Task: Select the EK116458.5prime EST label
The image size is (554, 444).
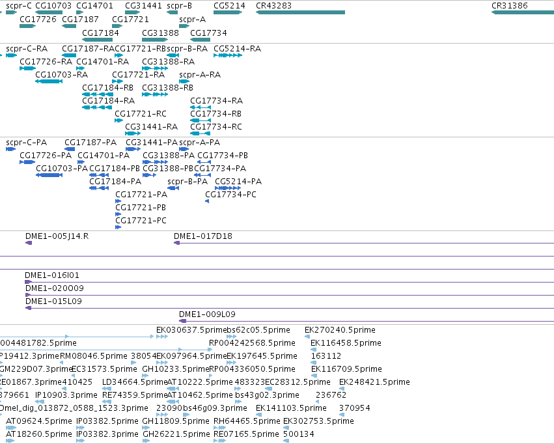Action: click(346, 343)
